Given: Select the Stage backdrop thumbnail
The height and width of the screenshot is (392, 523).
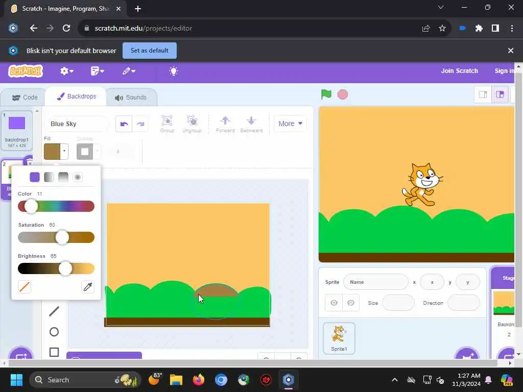Looking at the screenshot, I should point(504,303).
